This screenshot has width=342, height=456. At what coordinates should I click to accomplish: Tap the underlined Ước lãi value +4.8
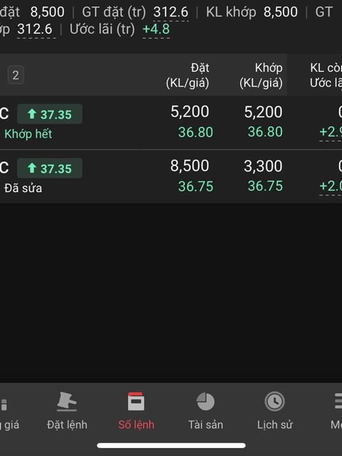(156, 29)
